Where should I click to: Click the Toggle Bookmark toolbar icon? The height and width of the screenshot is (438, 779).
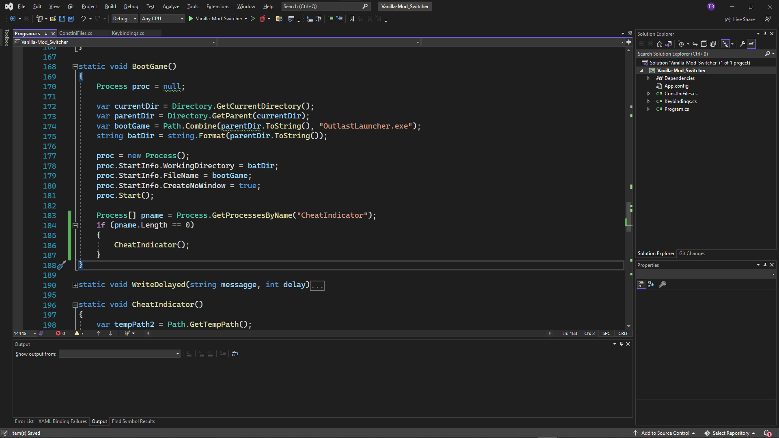351,19
